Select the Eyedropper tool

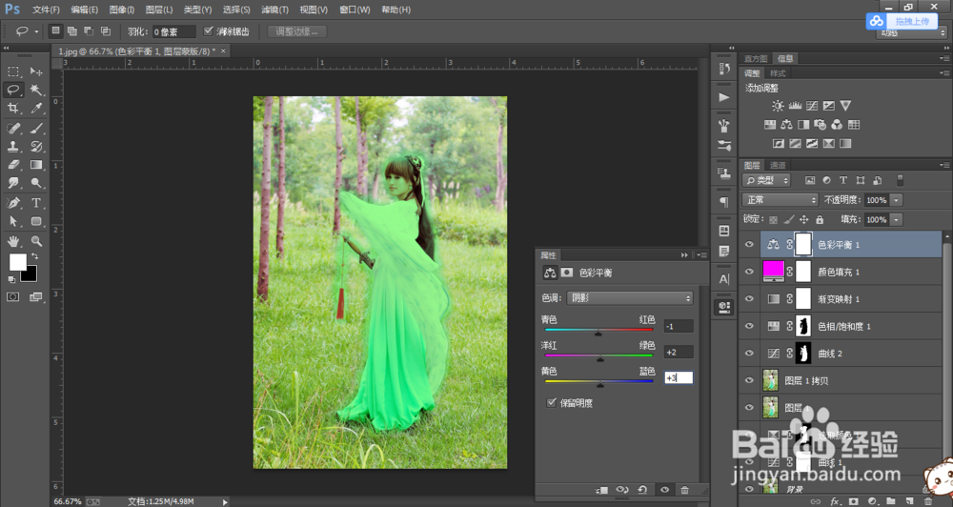click(36, 109)
